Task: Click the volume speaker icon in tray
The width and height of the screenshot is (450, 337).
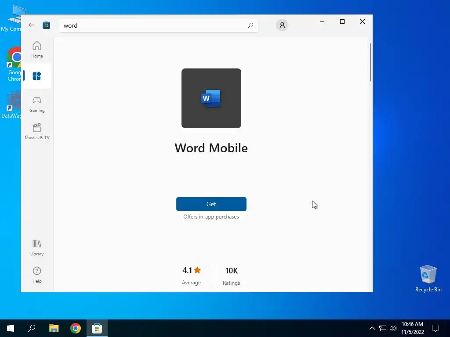Action: pos(393,328)
